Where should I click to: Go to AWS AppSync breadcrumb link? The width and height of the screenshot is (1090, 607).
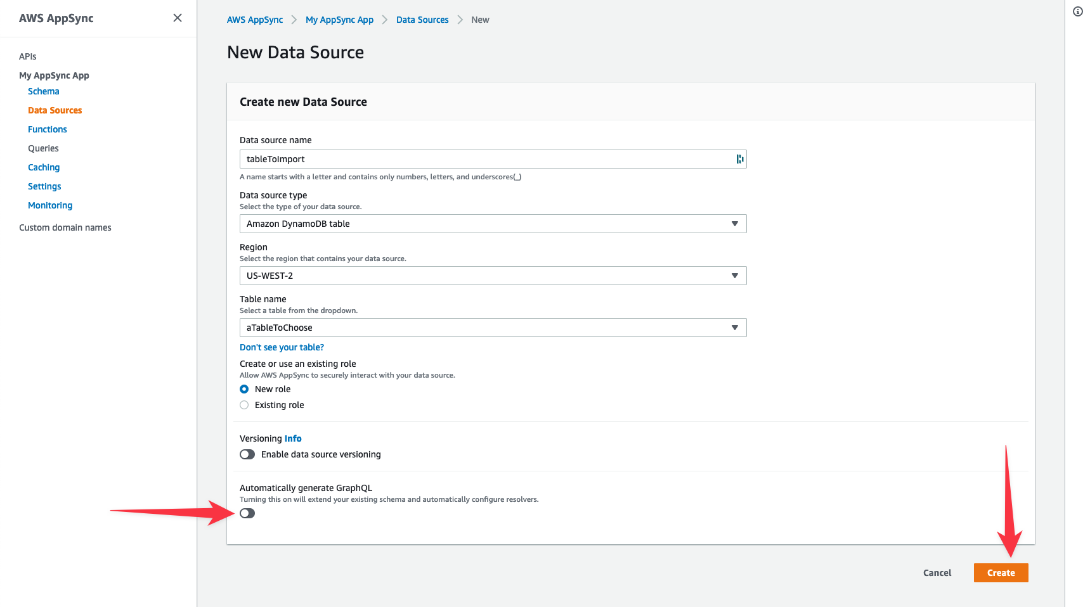pos(255,20)
